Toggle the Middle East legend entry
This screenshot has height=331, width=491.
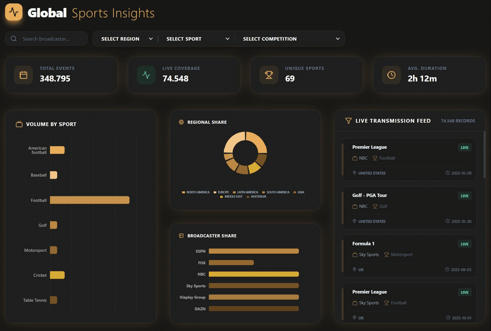[231, 196]
